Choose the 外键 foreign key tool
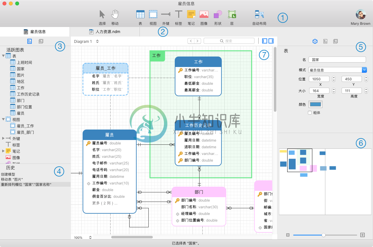 click(x=166, y=15)
